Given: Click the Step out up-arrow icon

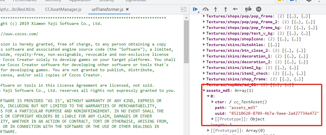Looking at the screenshot, I should (225, 9).
